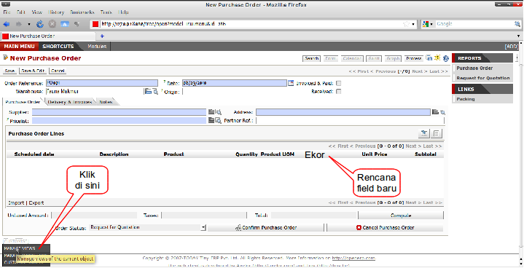
Task: Click Cancel Purchase Order
Action: pyautogui.click(x=385, y=228)
